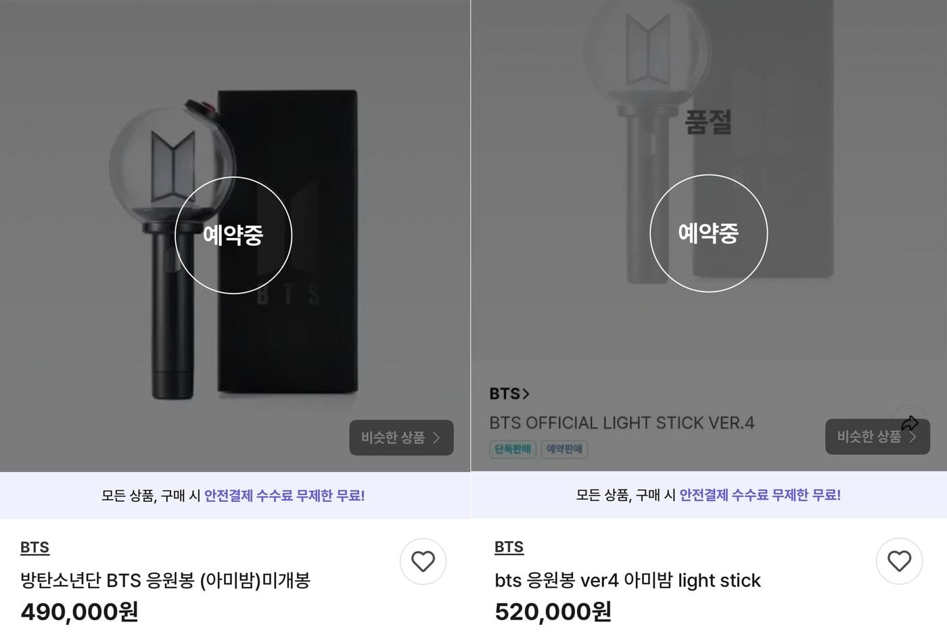Tap the 예약중 badge on left product
The width and height of the screenshot is (947, 635).
pos(233,235)
